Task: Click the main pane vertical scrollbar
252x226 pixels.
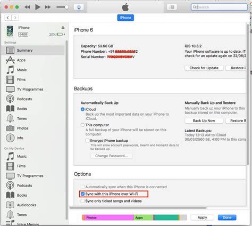Action: point(248,94)
